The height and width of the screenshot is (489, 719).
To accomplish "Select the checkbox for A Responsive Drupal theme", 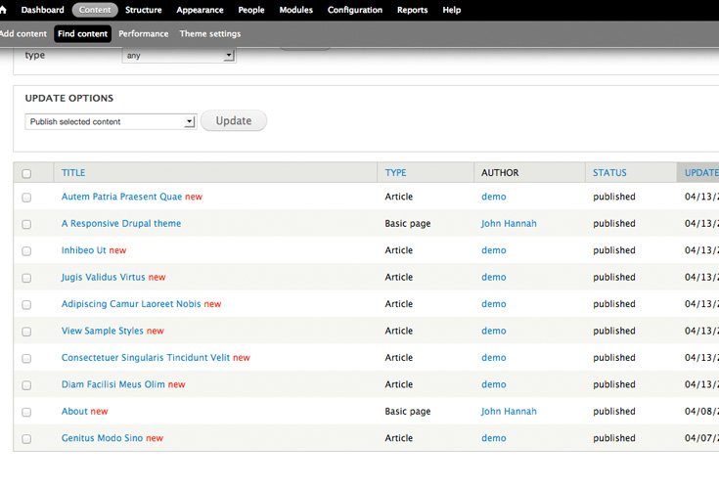I will point(26,224).
